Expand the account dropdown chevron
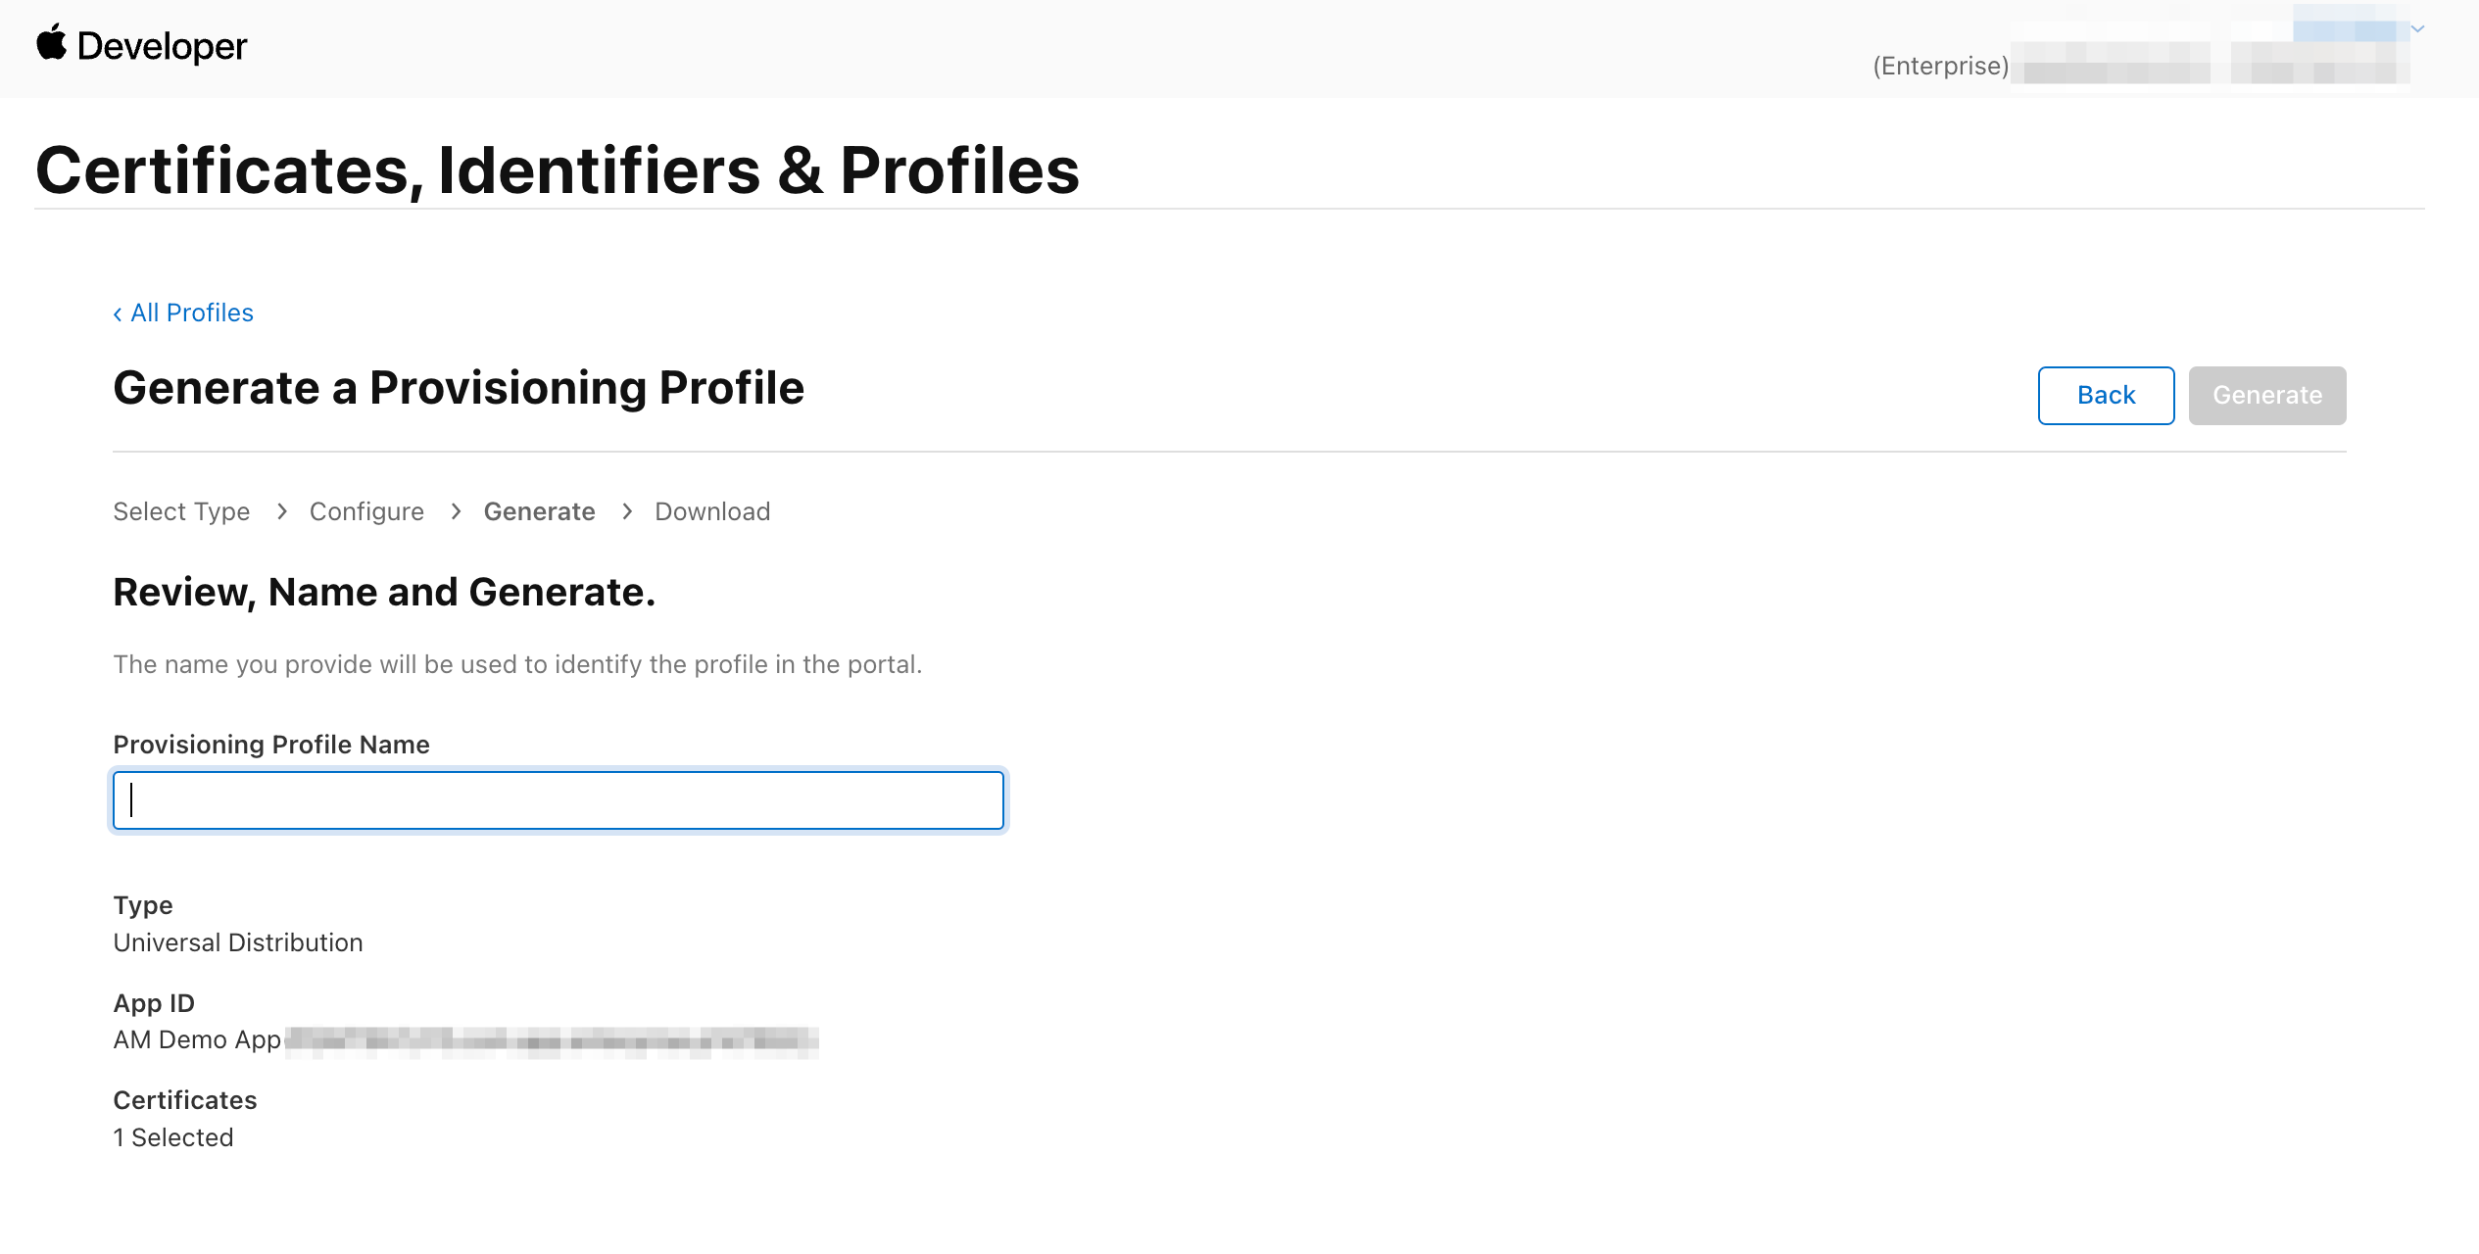The width and height of the screenshot is (2479, 1254). [2417, 29]
